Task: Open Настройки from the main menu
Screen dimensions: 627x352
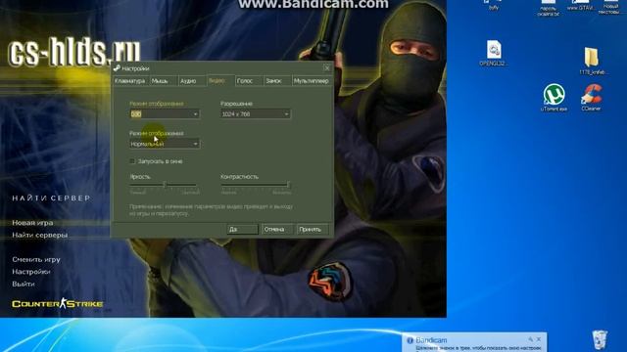Action: pos(30,272)
